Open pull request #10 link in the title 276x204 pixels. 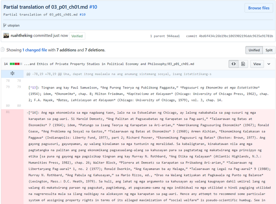[x=93, y=7]
